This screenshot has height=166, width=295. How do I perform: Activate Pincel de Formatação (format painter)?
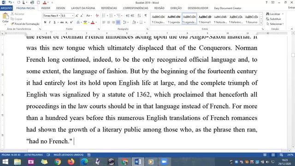coord(25,24)
